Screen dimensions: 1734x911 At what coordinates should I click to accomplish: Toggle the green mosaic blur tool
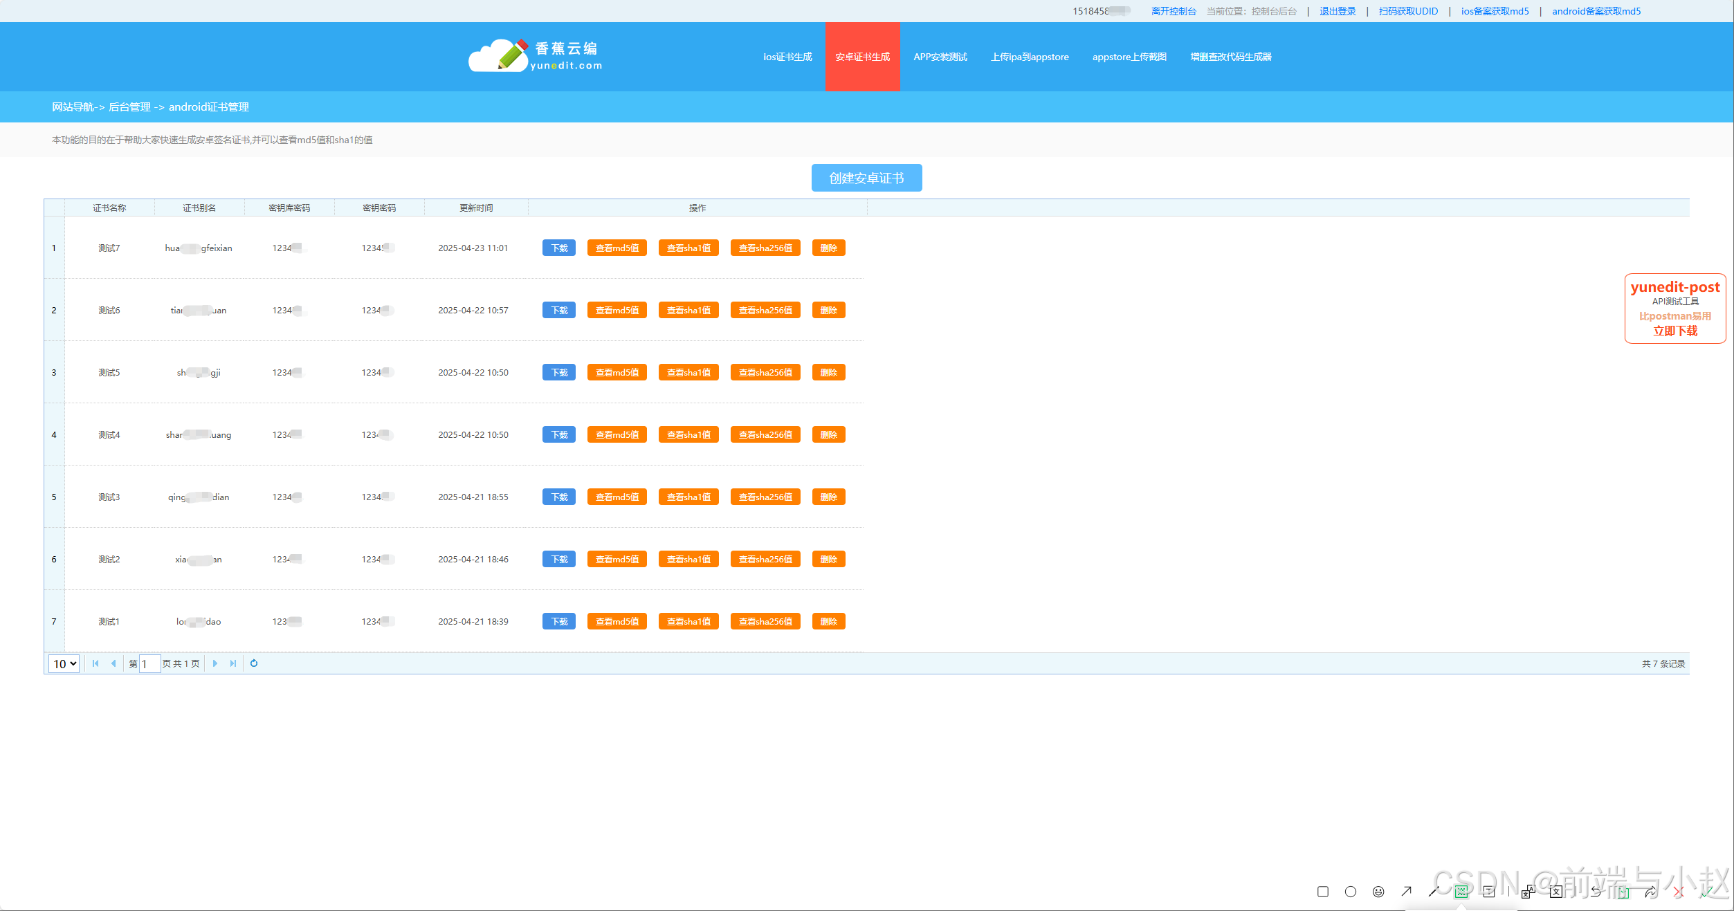[1461, 892]
